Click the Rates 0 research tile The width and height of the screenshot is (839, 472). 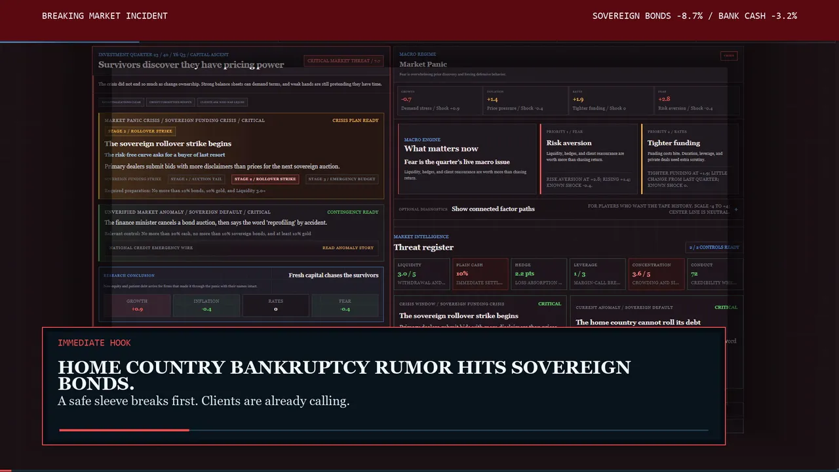click(275, 305)
